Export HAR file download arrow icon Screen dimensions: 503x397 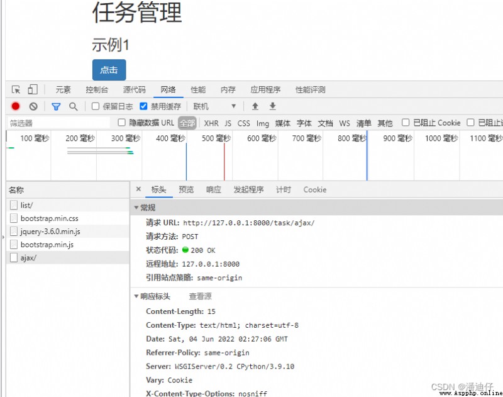(x=272, y=106)
